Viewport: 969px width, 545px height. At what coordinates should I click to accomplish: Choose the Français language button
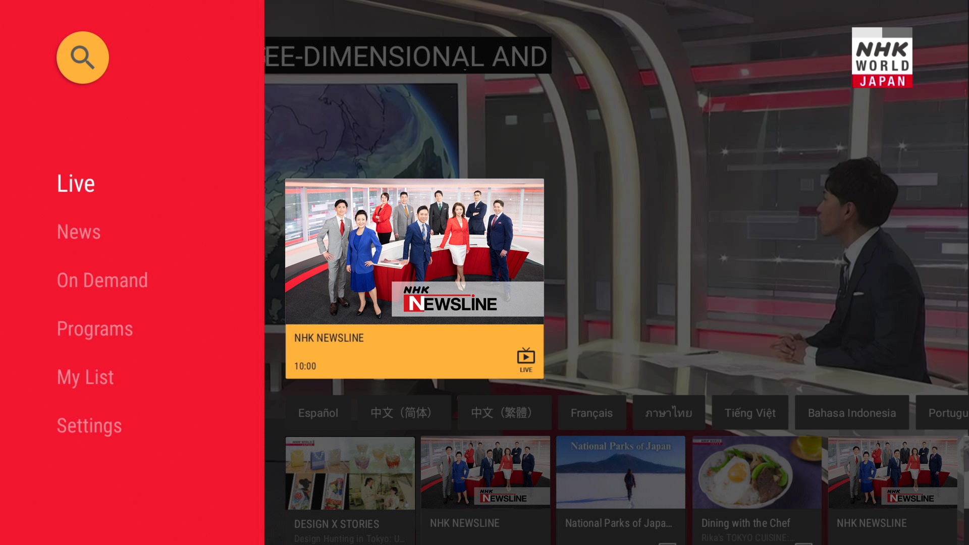click(x=591, y=413)
